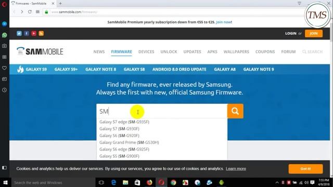Screen dimensions: 333x187
Task: Reload the page
Action: coord(30,12)
